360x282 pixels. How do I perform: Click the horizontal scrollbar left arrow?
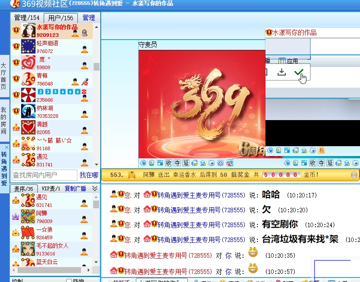point(13,270)
